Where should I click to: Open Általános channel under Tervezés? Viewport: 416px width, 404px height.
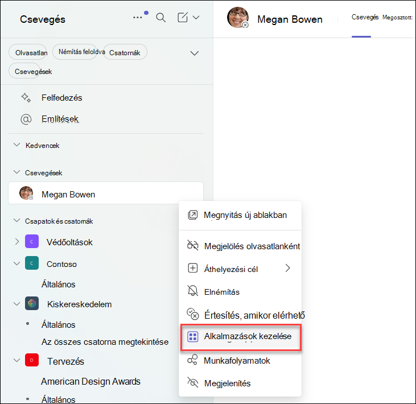59,399
